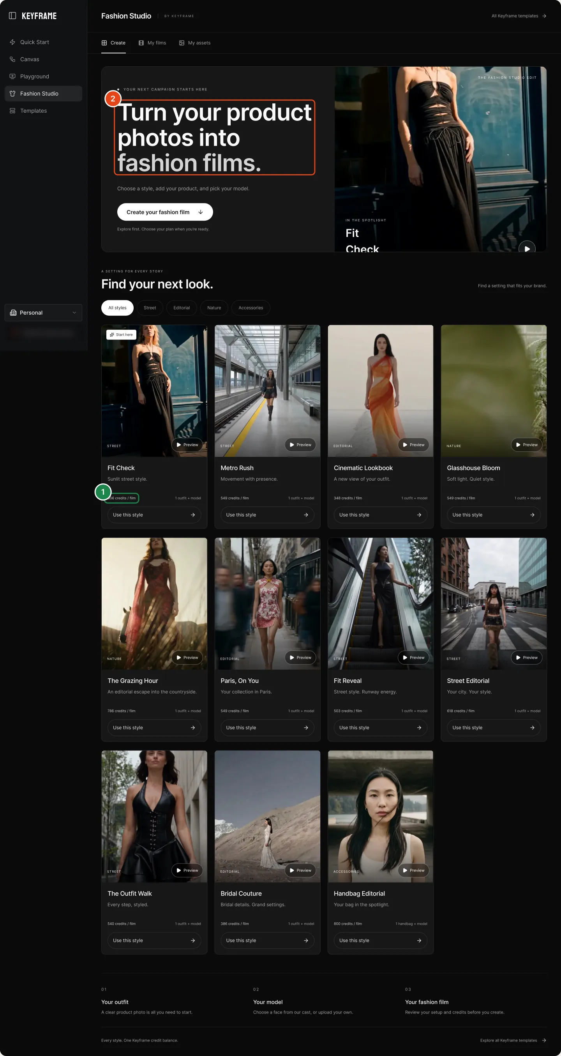The image size is (561, 1056).
Task: Click the '1 handbag + model' text
Action: [411, 923]
